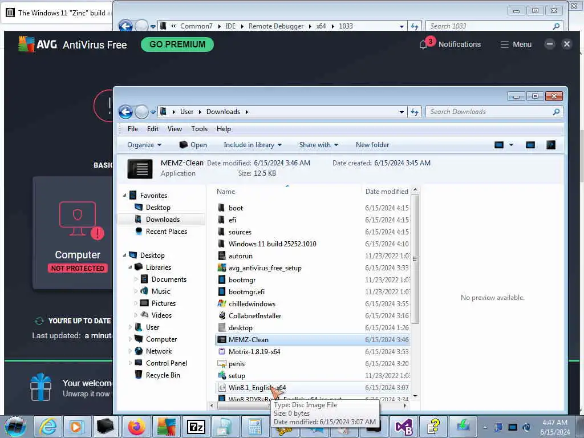
Task: Open the Organize dropdown
Action: [144, 145]
